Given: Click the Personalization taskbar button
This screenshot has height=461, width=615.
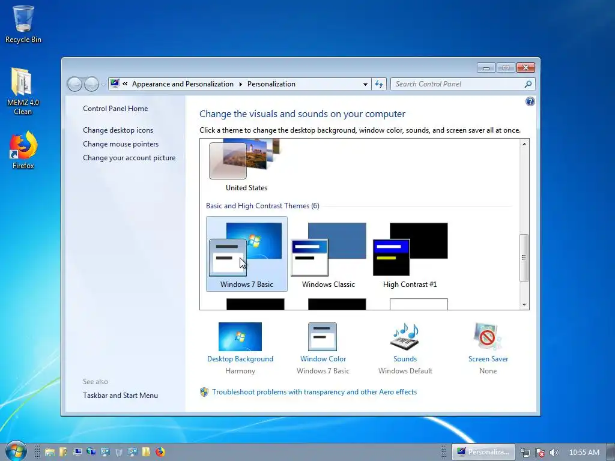Looking at the screenshot, I should pyautogui.click(x=483, y=452).
